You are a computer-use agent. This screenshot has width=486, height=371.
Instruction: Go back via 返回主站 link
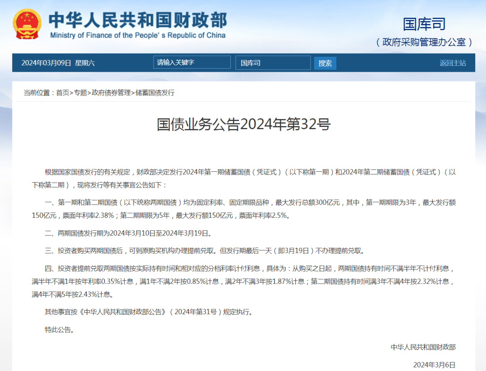click(453, 63)
